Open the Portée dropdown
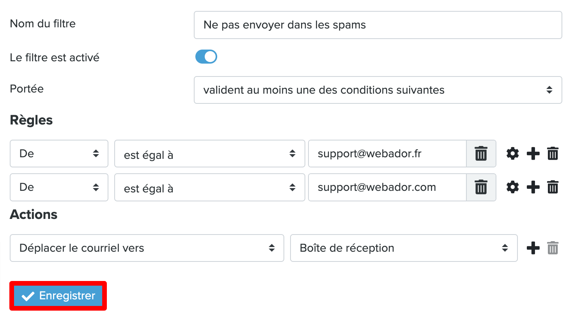The width and height of the screenshot is (574, 320). [x=378, y=90]
